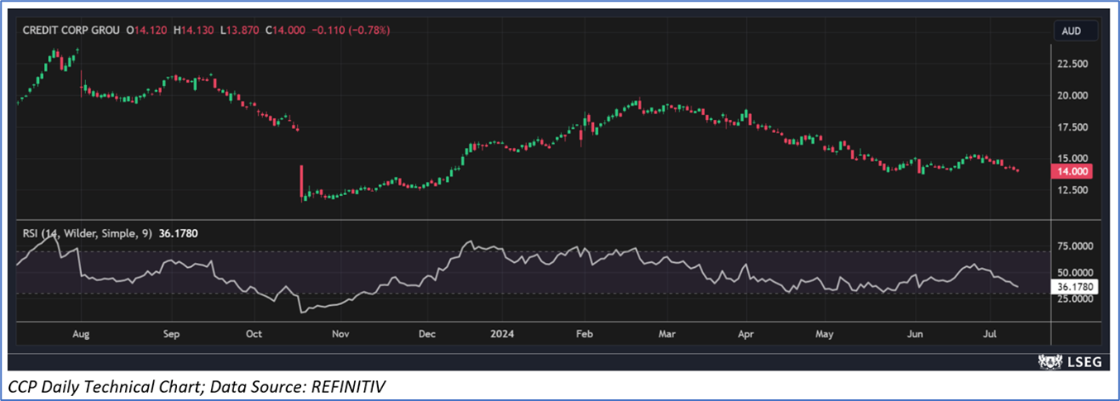Screen dimensions: 1120x401
Task: Click the Apr label on the time axis
Action: (x=746, y=334)
